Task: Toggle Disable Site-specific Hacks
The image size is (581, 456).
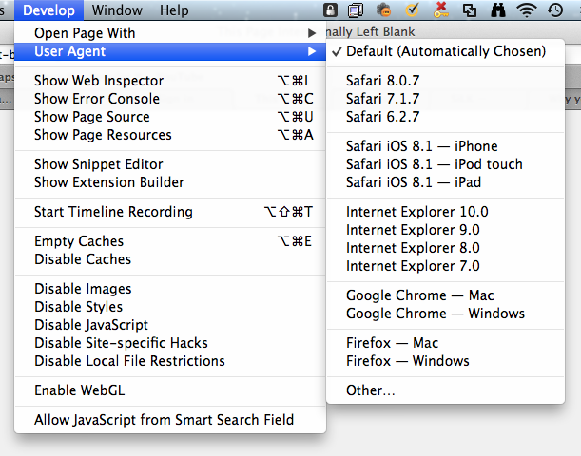Action: point(170,343)
